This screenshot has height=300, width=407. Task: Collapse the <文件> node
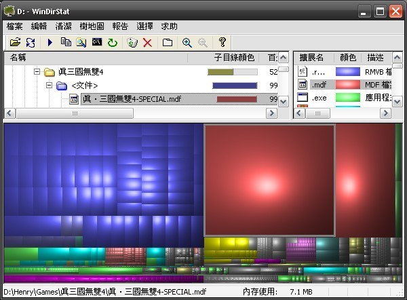pyautogui.click(x=49, y=85)
